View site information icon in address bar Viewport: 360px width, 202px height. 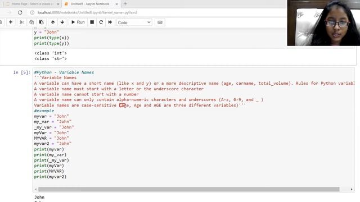[x=33, y=12]
